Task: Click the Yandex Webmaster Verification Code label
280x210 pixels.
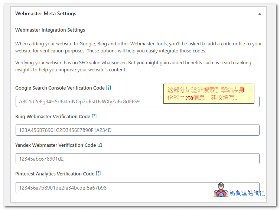Action: point(56,145)
